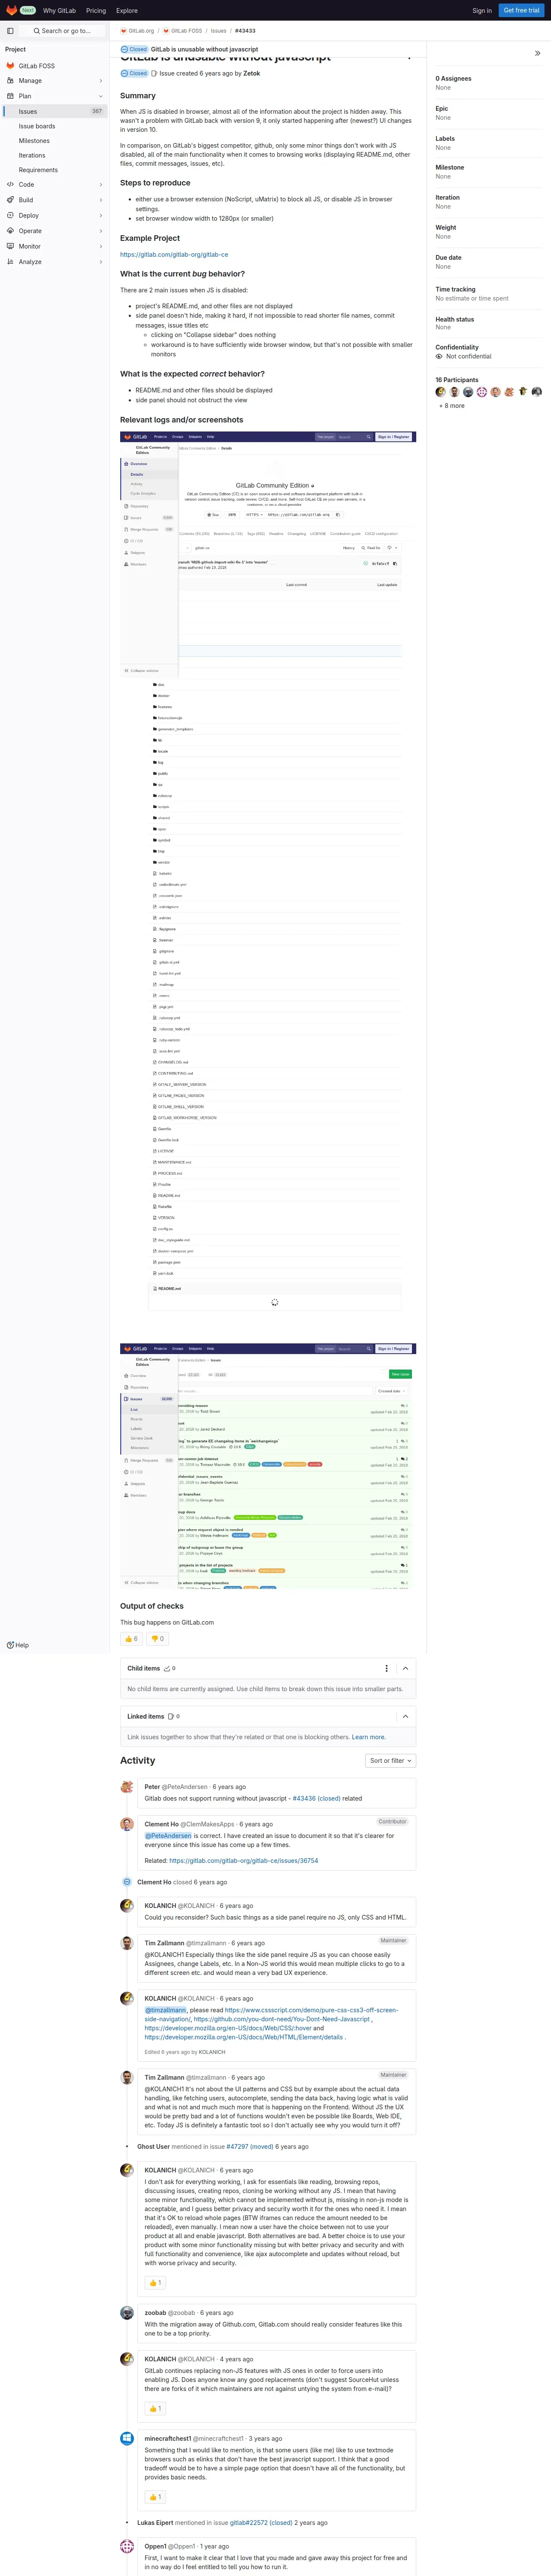
Task: Select Issues in the sidebar
Action: [55, 111]
